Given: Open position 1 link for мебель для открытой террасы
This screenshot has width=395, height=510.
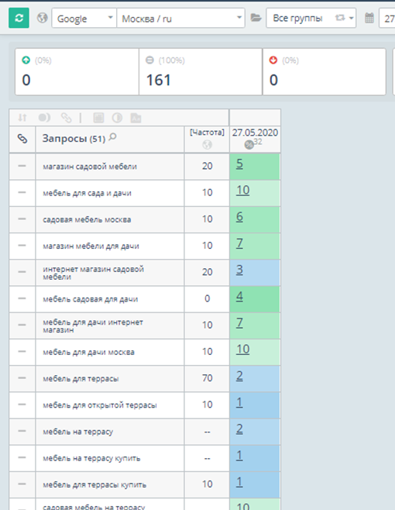Looking at the screenshot, I should (239, 402).
